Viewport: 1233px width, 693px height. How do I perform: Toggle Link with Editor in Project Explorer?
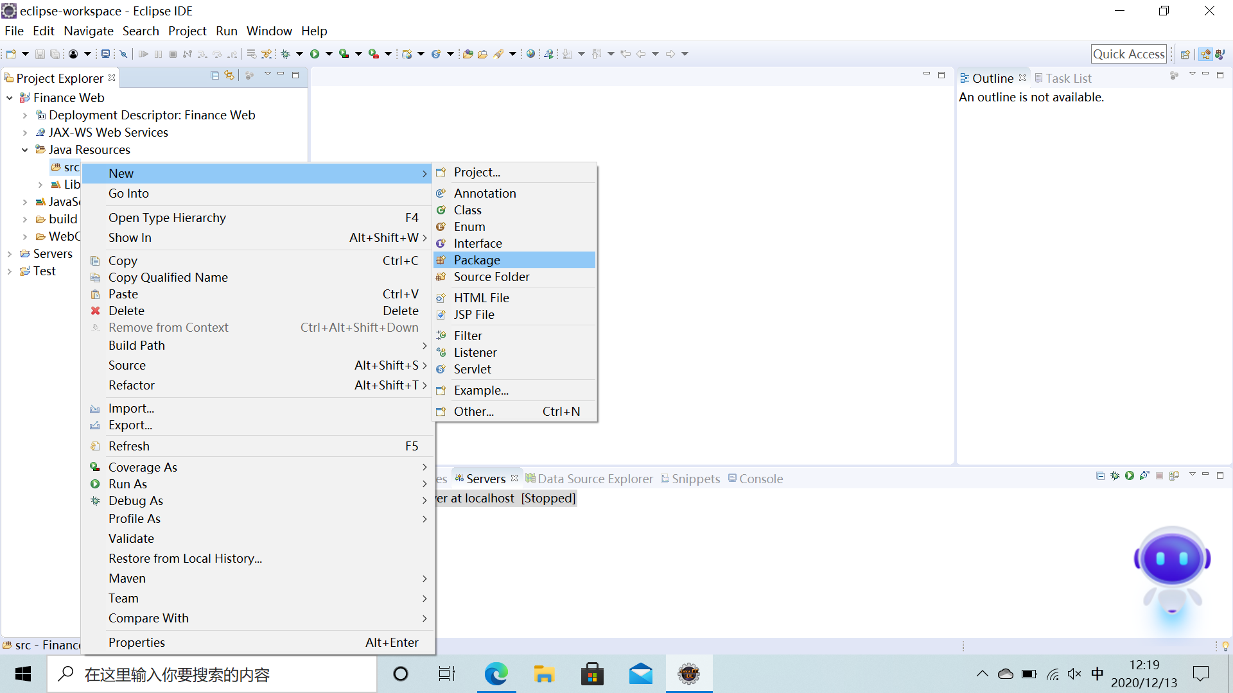pyautogui.click(x=229, y=76)
